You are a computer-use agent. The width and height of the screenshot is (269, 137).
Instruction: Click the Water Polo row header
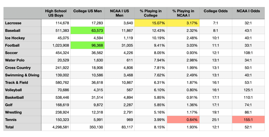[x=22, y=60]
